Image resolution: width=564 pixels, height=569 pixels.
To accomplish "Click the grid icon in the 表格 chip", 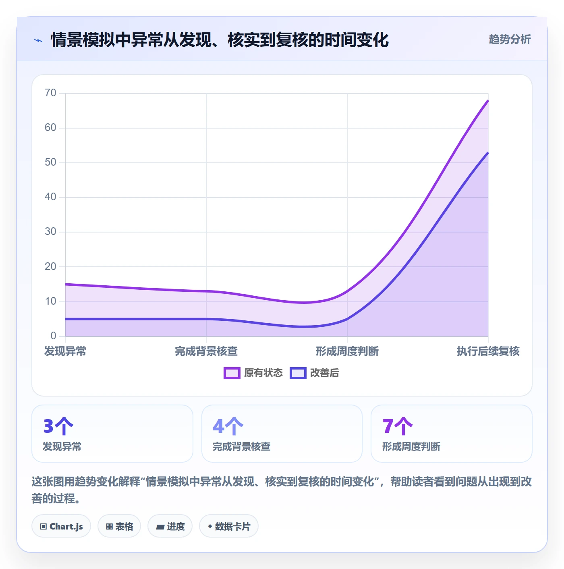I will pos(109,526).
